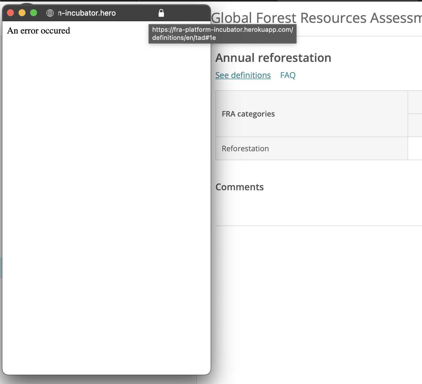Open the FAQ link
The image size is (422, 384).
tap(288, 75)
